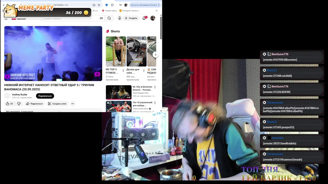
Task: Go back with browser back arrow
Action: [4, 5]
